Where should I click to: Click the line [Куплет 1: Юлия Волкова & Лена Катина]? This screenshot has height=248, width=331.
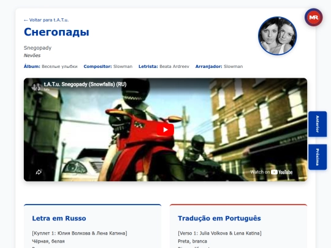point(80,233)
